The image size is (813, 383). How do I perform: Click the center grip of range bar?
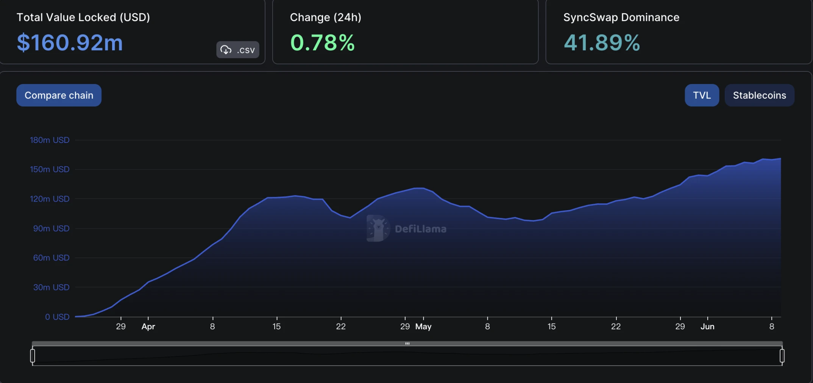(407, 343)
